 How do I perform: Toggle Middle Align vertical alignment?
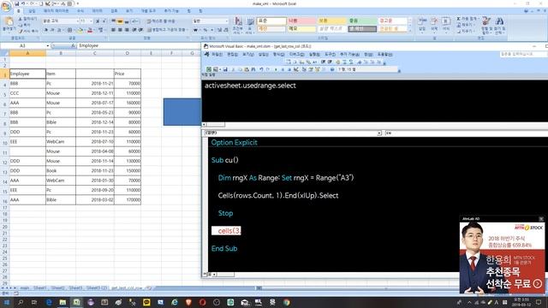pyautogui.click(x=120, y=21)
